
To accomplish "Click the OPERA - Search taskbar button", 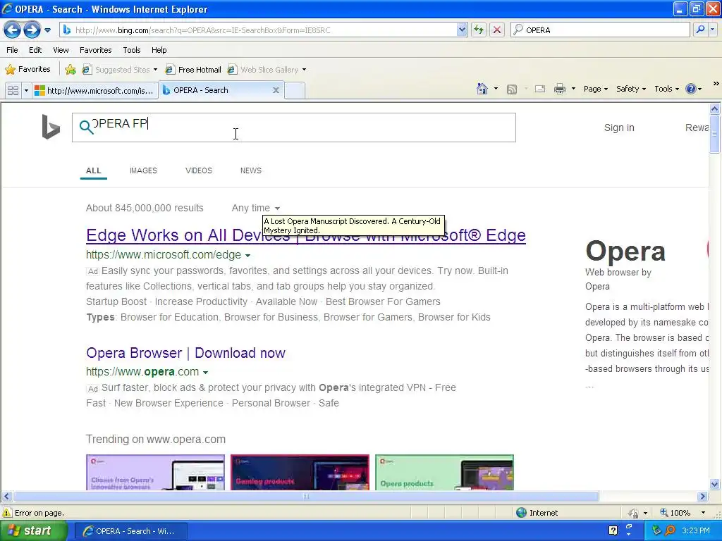I will click(130, 531).
